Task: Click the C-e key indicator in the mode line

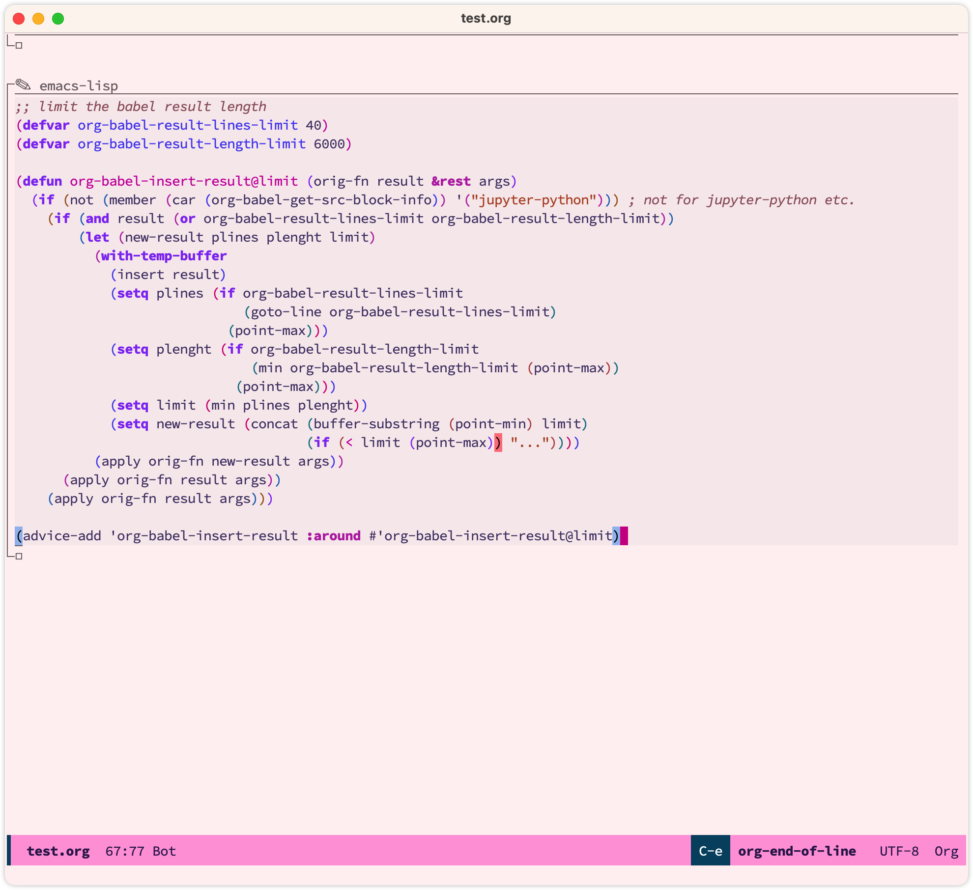Action: (x=711, y=851)
